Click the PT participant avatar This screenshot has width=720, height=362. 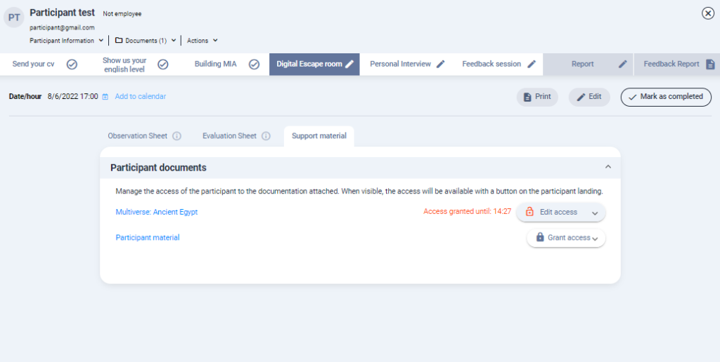pos(14,18)
